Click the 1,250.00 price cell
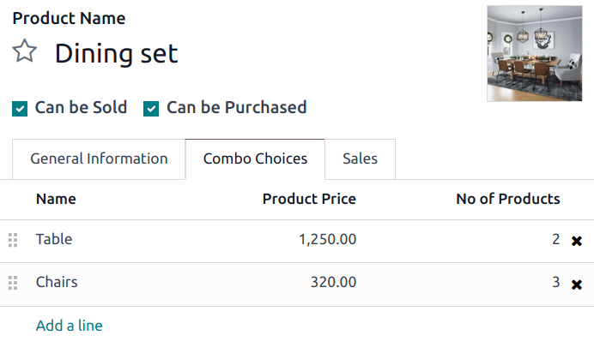Screen dimensions: 594x341 pos(327,239)
